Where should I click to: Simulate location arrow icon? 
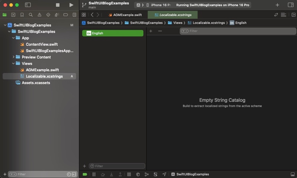(x=164, y=174)
